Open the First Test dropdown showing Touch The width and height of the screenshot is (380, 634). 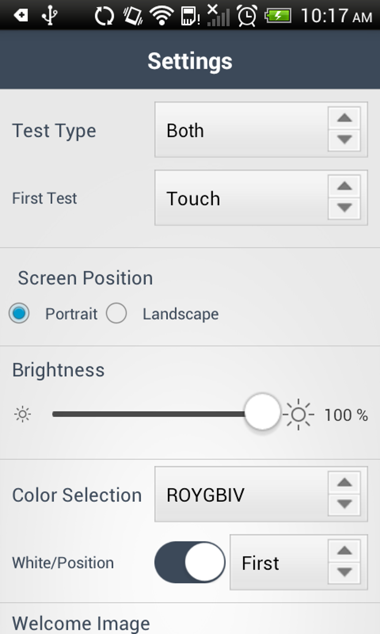(x=261, y=198)
